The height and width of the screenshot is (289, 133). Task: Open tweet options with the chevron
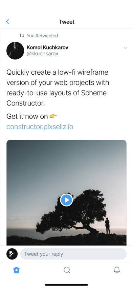point(126,48)
